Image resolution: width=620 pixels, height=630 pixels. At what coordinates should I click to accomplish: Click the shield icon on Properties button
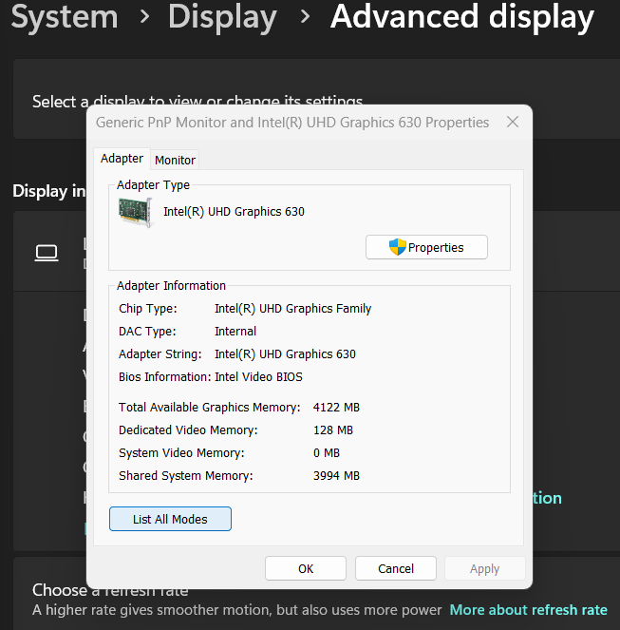[398, 247]
